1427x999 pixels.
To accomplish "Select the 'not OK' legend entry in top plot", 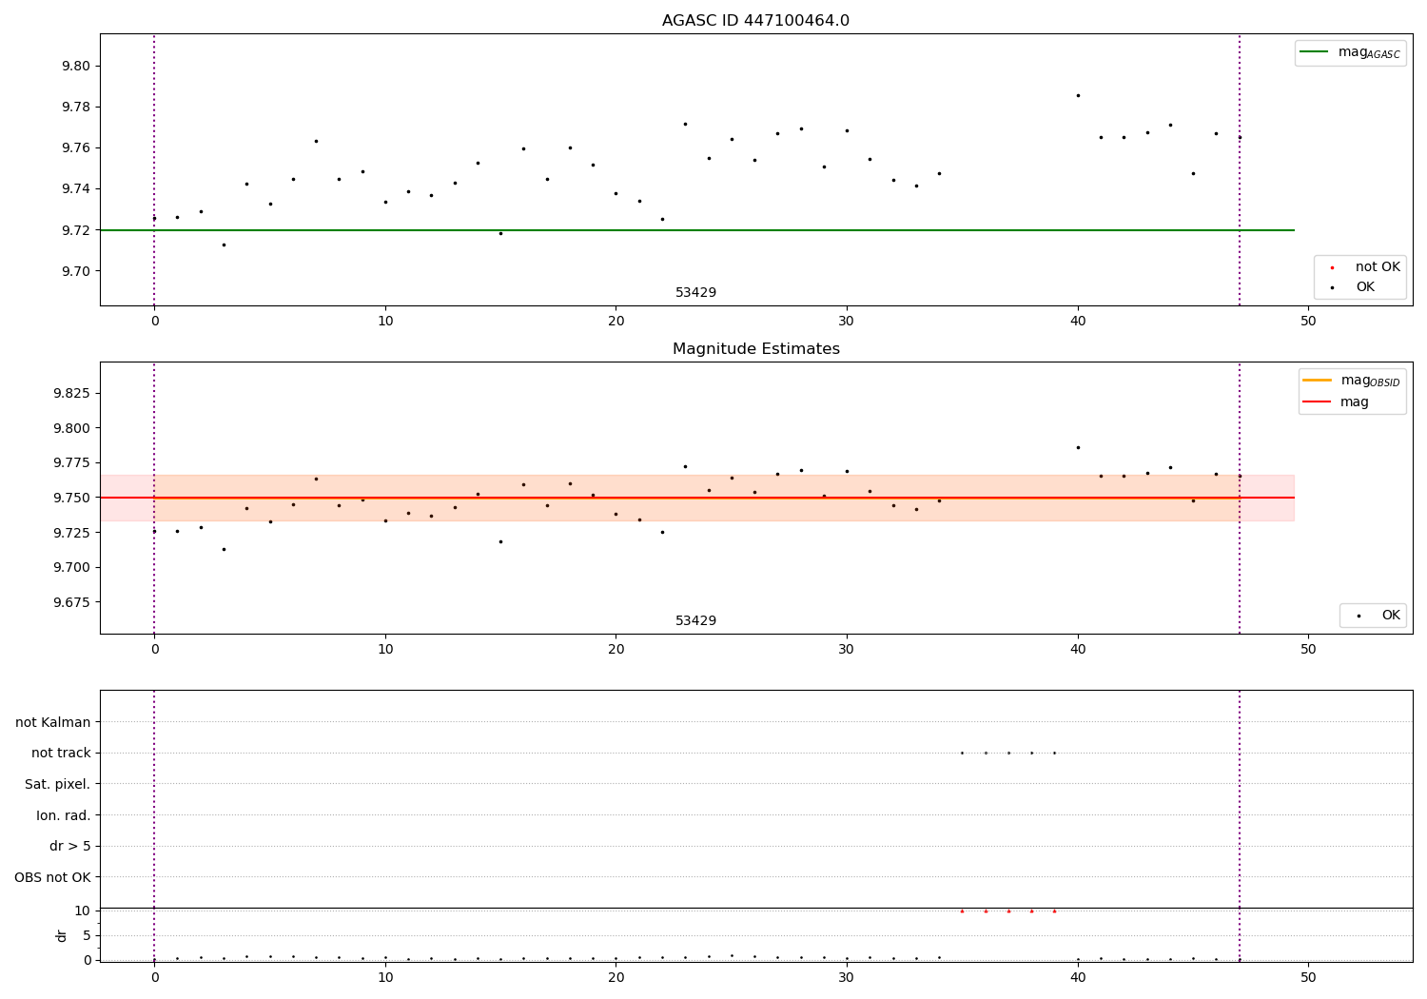I will tap(1378, 267).
